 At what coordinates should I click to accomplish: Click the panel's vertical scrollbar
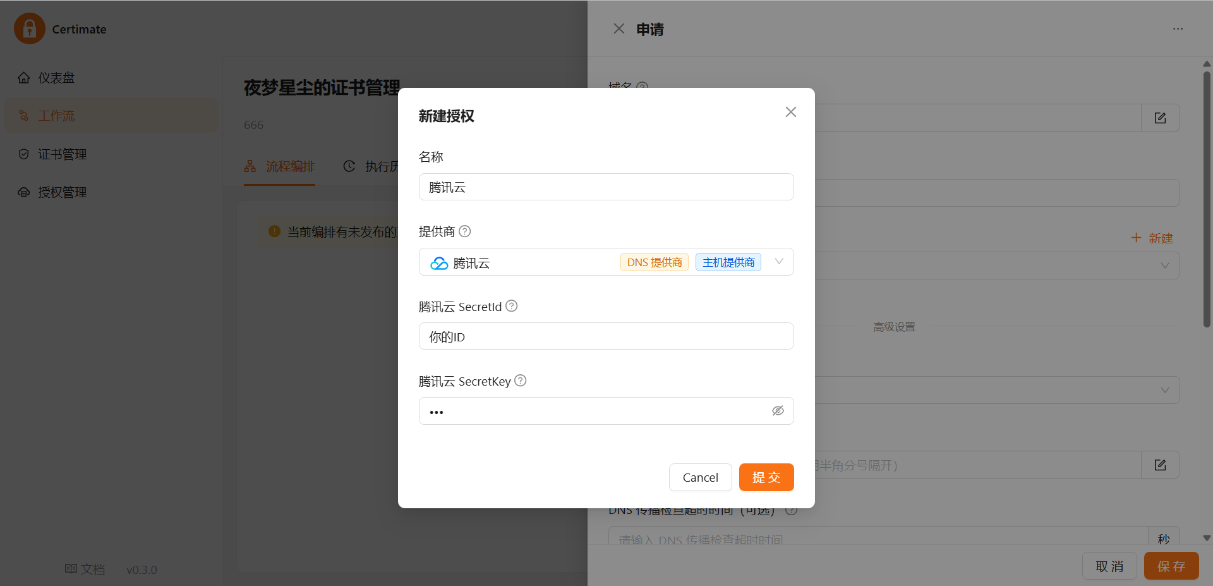[1207, 199]
